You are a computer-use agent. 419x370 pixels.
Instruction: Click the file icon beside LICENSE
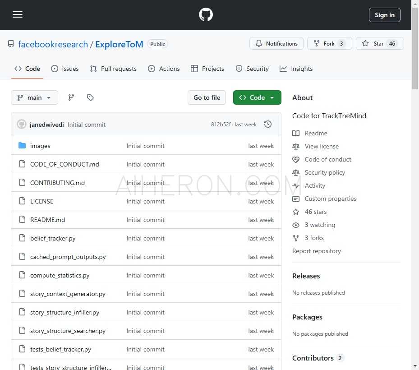click(23, 201)
